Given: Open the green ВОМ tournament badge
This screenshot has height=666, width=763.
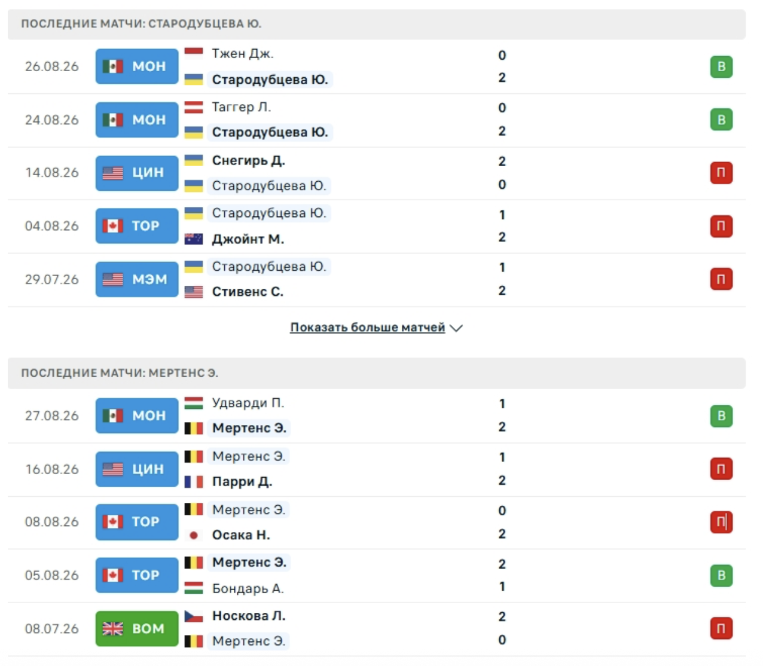Looking at the screenshot, I should tap(137, 628).
